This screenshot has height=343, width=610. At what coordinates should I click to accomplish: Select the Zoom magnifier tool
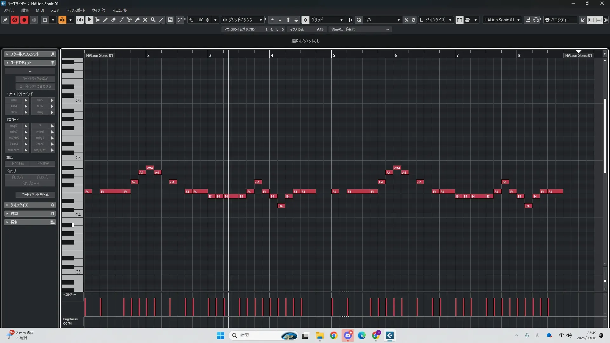click(153, 20)
